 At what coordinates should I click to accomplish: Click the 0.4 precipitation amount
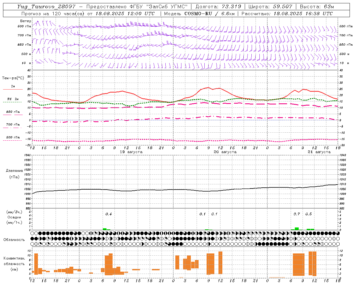(109, 214)
